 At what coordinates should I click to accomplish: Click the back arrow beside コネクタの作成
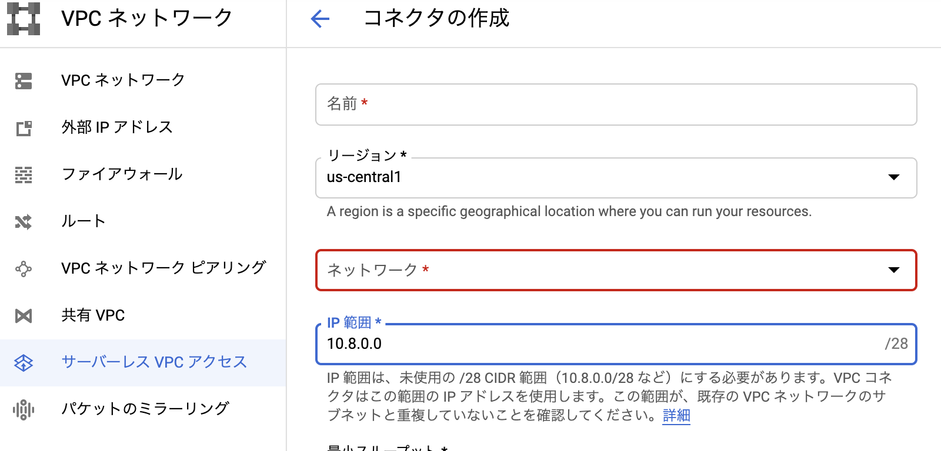[320, 19]
